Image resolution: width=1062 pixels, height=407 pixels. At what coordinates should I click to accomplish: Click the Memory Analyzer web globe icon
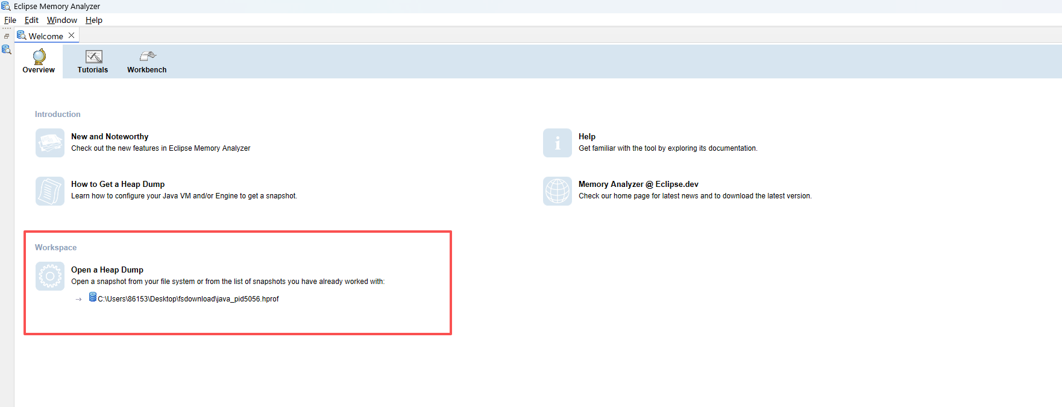(558, 191)
